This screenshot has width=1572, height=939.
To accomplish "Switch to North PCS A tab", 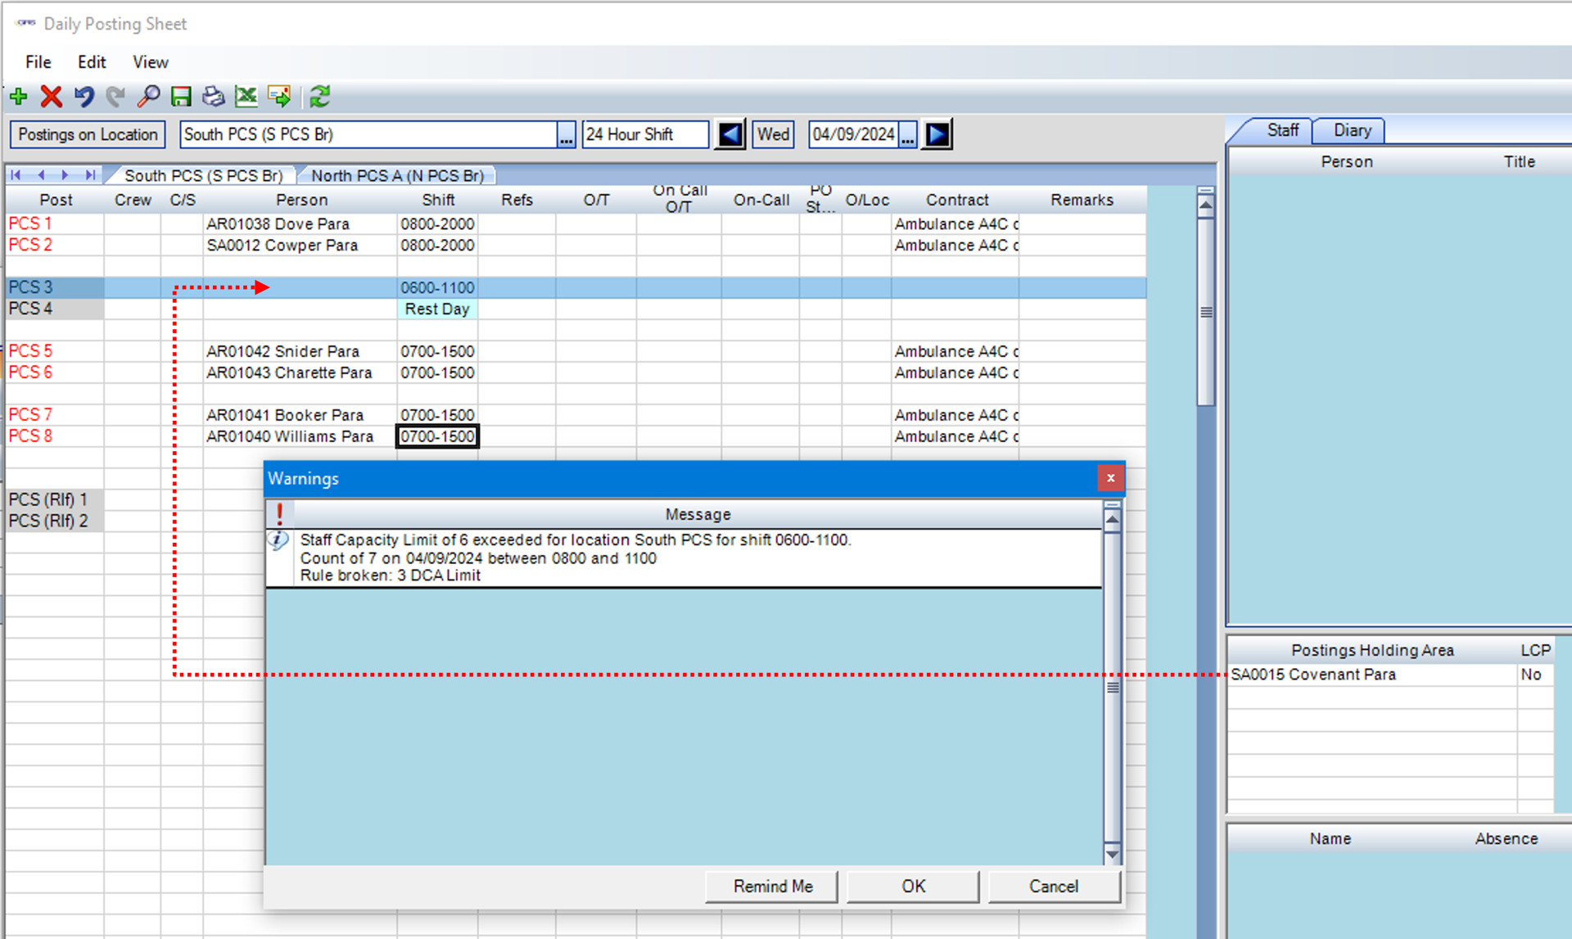I will (397, 175).
